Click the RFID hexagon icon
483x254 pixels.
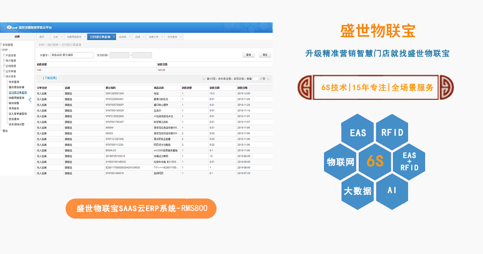pos(392,132)
